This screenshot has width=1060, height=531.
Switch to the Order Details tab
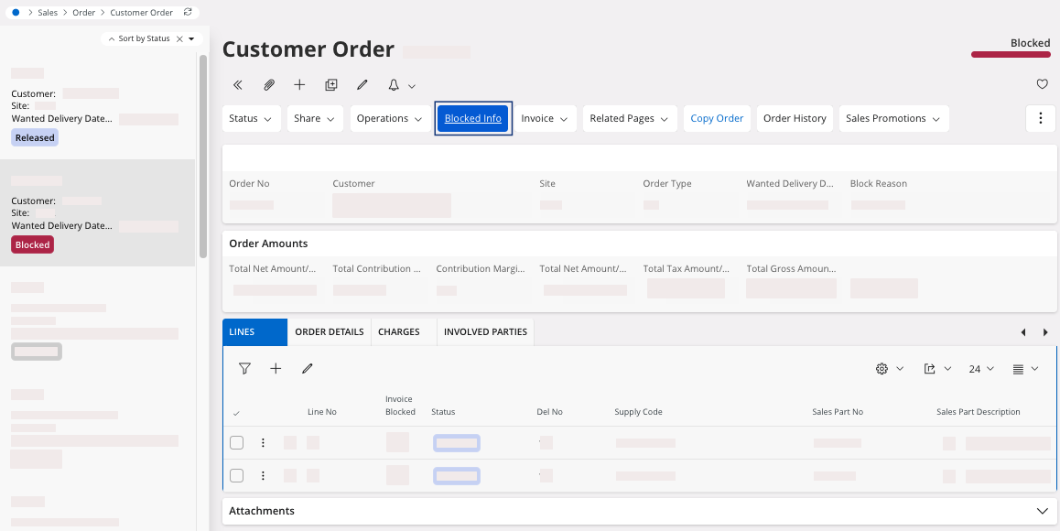pyautogui.click(x=330, y=331)
